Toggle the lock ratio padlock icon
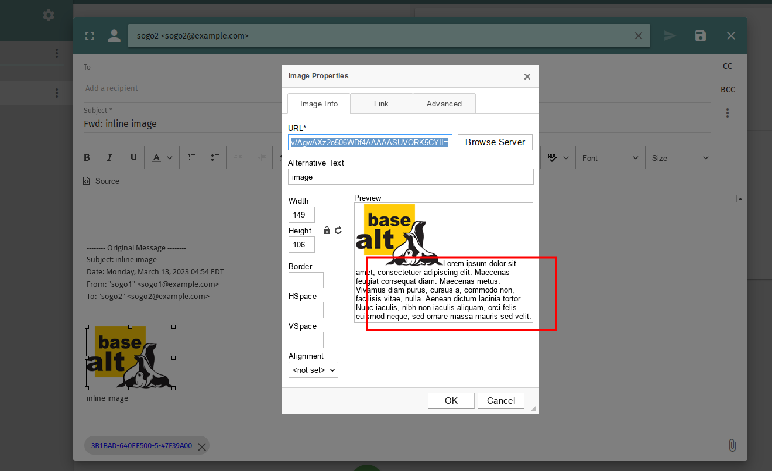This screenshot has height=471, width=772. (x=327, y=231)
